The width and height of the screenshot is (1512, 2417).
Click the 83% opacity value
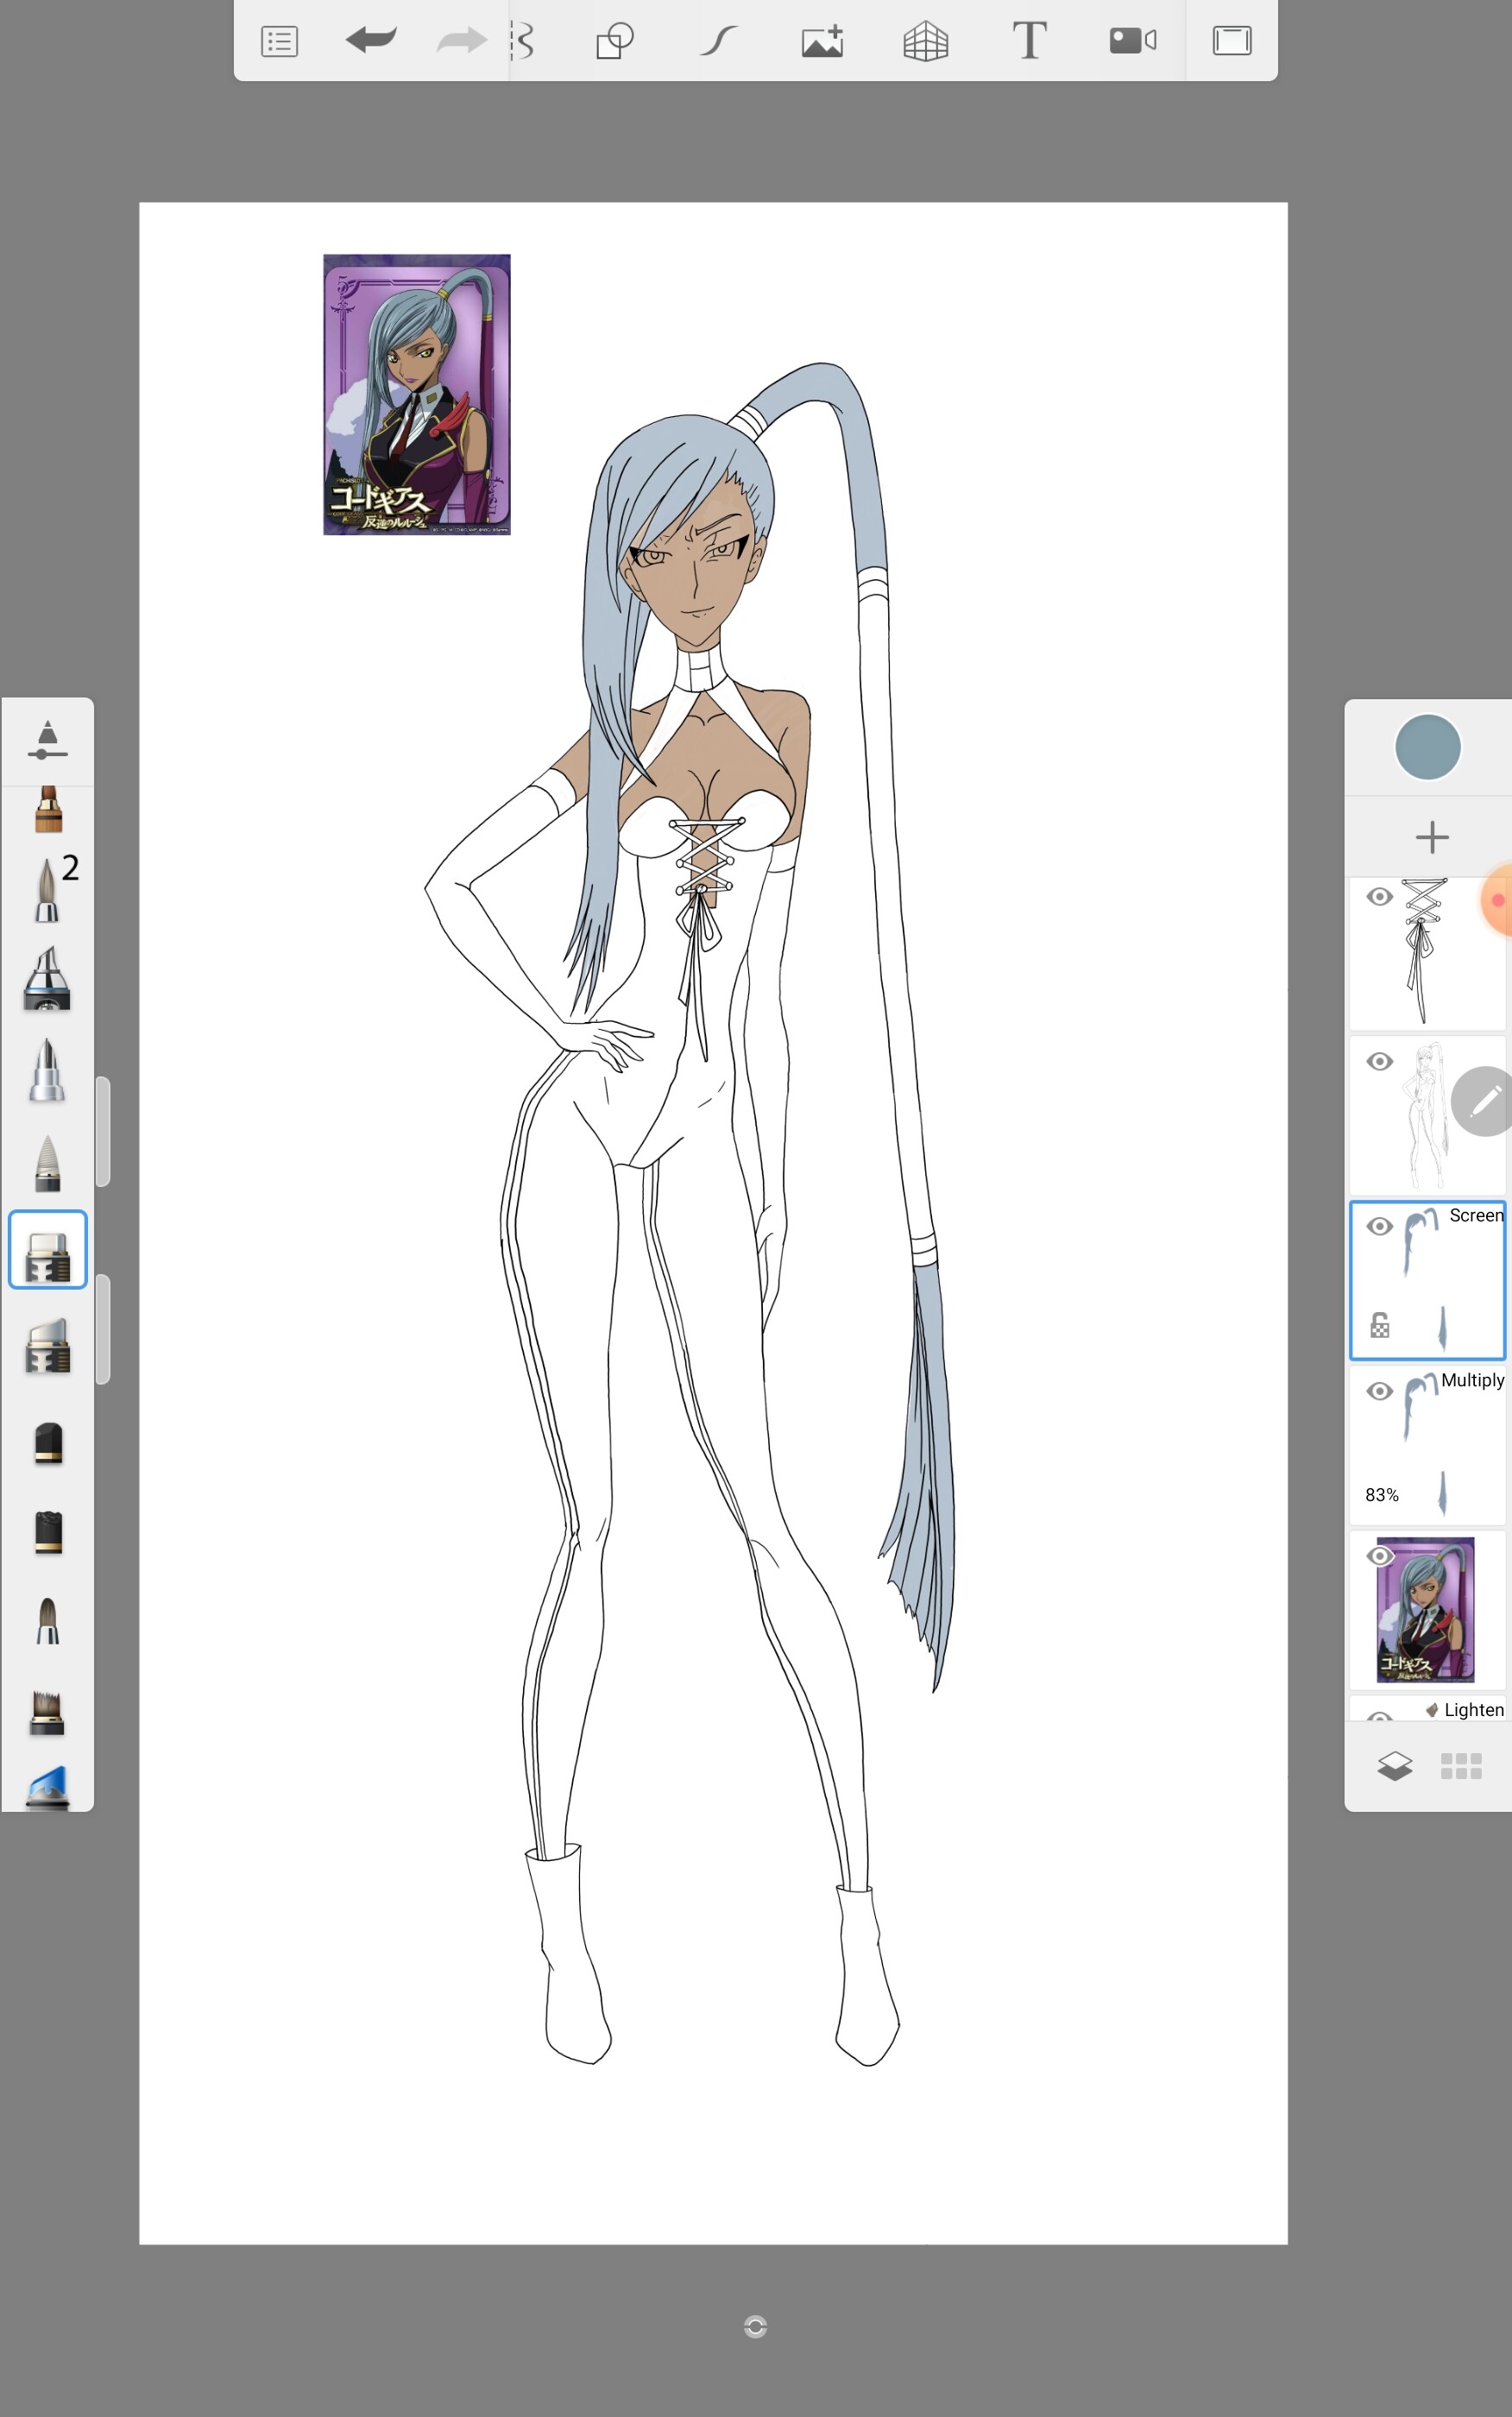click(1382, 1495)
